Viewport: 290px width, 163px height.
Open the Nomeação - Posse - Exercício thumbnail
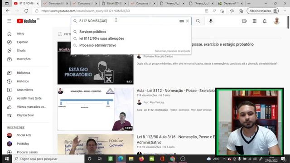tap(96, 109)
